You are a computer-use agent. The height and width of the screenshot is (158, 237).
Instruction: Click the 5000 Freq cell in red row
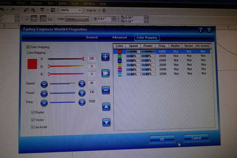click(x=162, y=52)
